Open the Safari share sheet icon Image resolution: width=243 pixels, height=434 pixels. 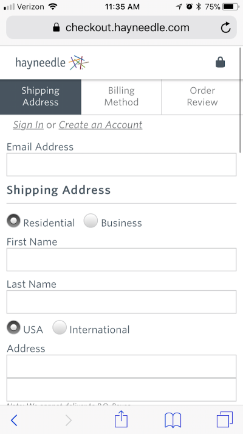point(121,419)
